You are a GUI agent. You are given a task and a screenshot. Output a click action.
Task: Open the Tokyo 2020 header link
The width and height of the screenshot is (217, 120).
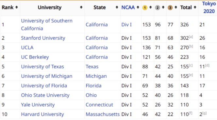(209, 7)
